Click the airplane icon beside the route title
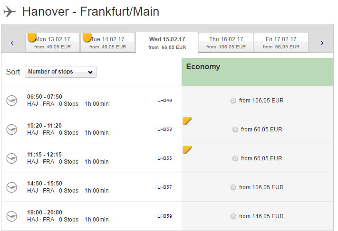 [x=10, y=11]
